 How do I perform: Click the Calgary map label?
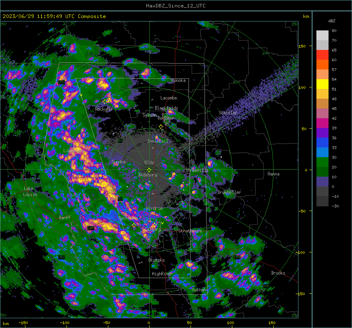coord(153,229)
